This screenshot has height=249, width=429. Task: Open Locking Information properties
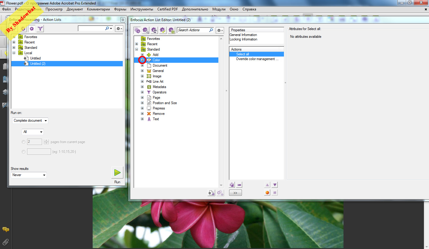pyautogui.click(x=243, y=39)
